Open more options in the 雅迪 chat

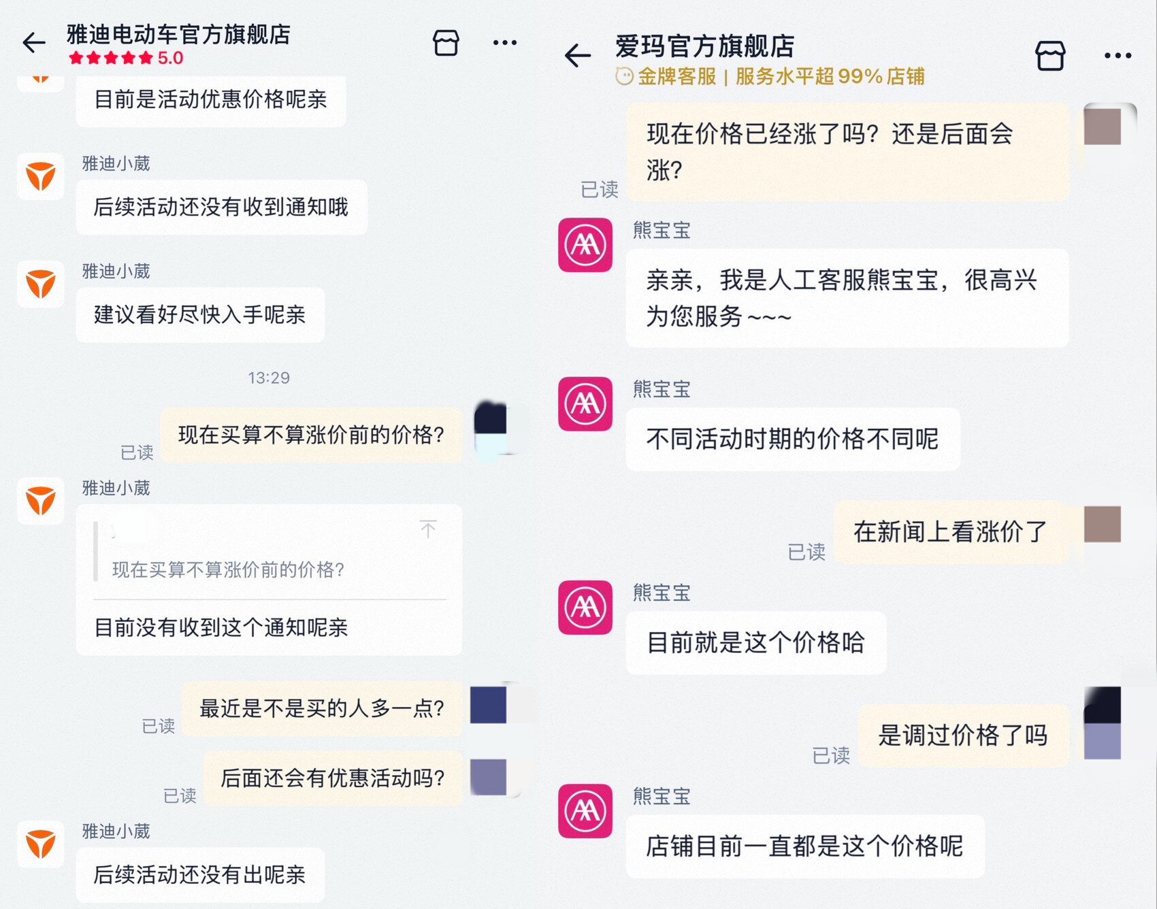tap(504, 43)
